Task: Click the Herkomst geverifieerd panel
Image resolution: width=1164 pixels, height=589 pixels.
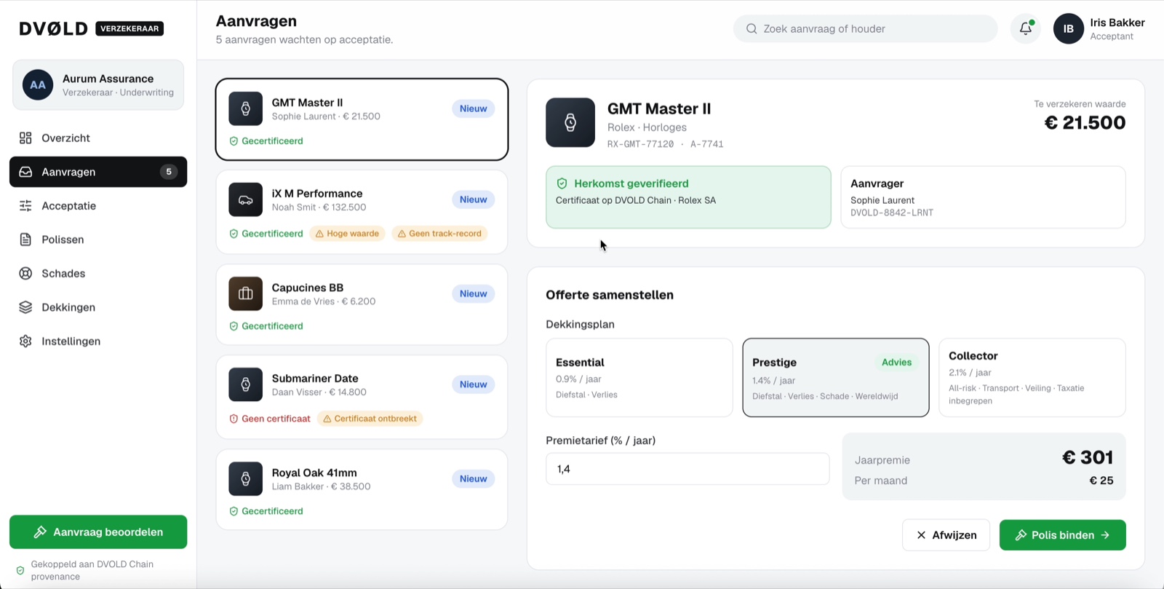Action: pos(688,197)
